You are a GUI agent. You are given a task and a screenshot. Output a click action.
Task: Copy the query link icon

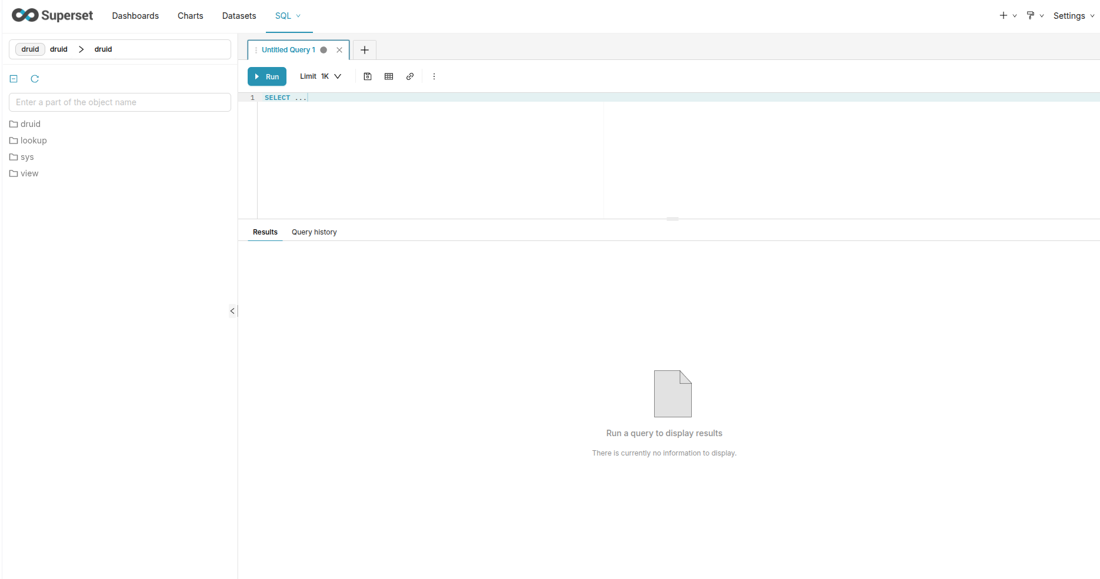click(x=410, y=76)
